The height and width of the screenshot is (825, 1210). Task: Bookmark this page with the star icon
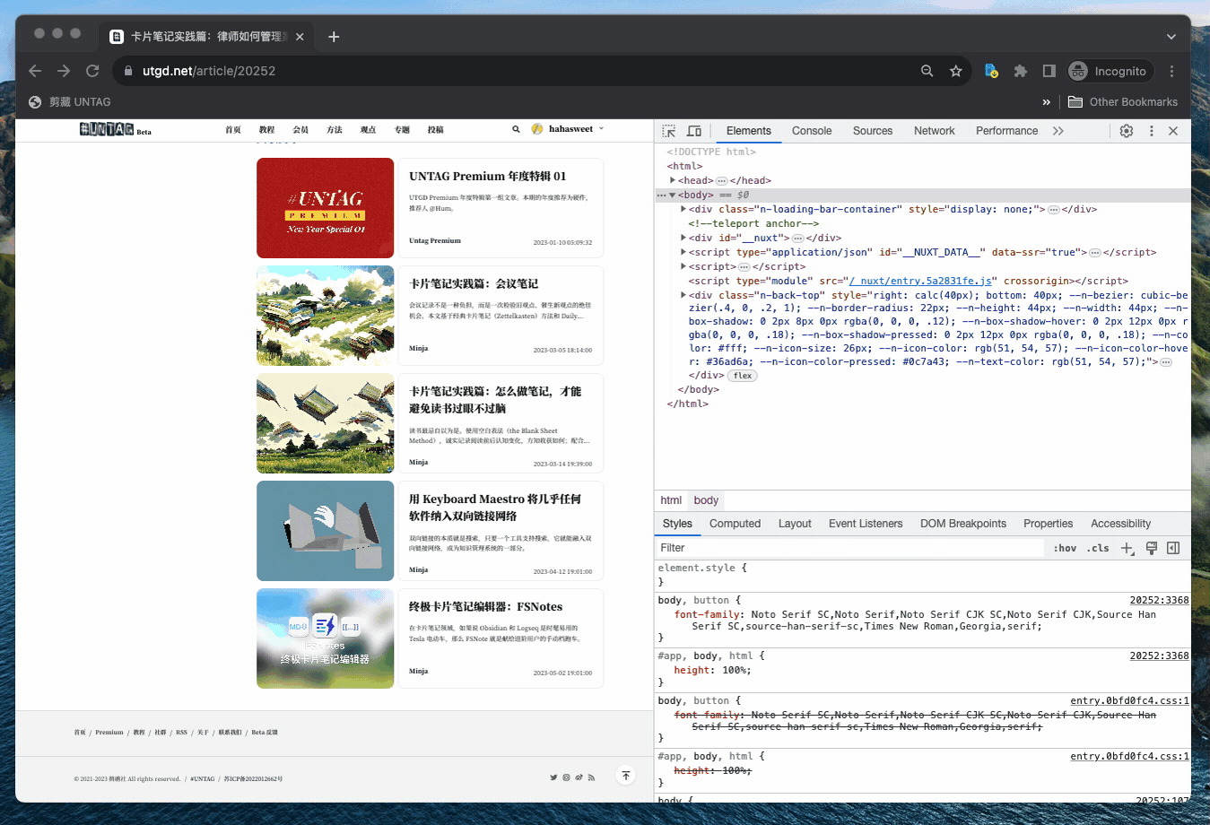pos(956,71)
